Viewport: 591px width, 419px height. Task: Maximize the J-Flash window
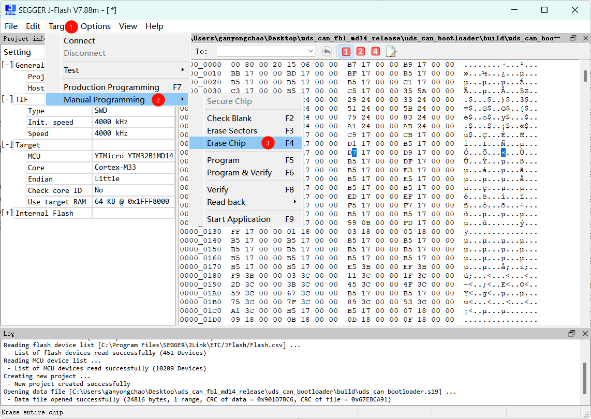(x=544, y=10)
